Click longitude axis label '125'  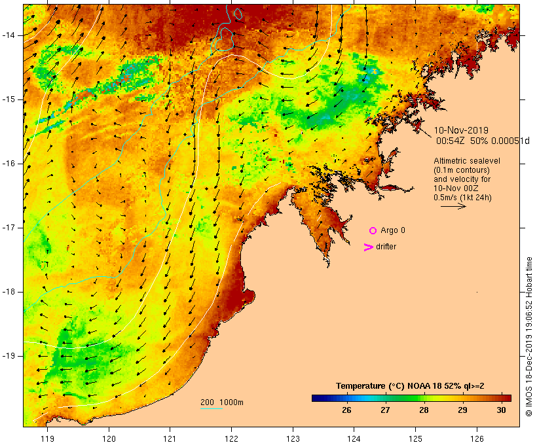point(415,438)
